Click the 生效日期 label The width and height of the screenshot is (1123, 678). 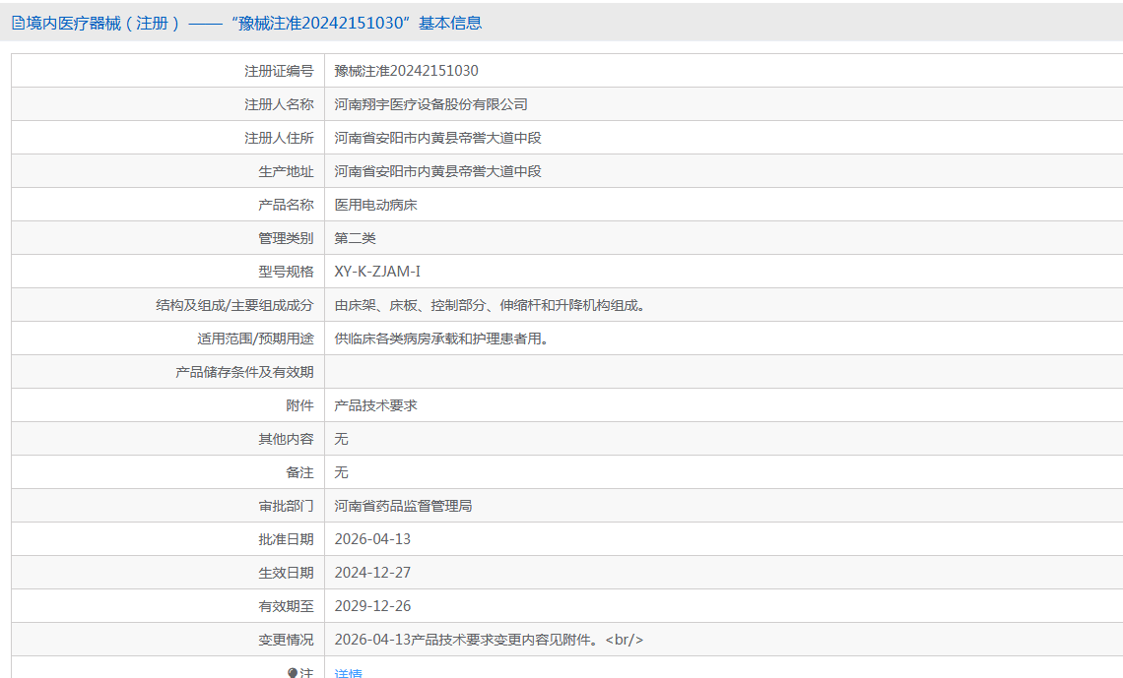[x=286, y=573]
